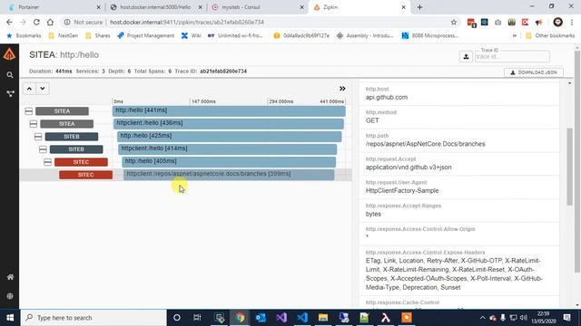Image resolution: width=581 pixels, height=326 pixels.
Task: Click the expand panel double-chevron icon
Action: pyautogui.click(x=342, y=89)
